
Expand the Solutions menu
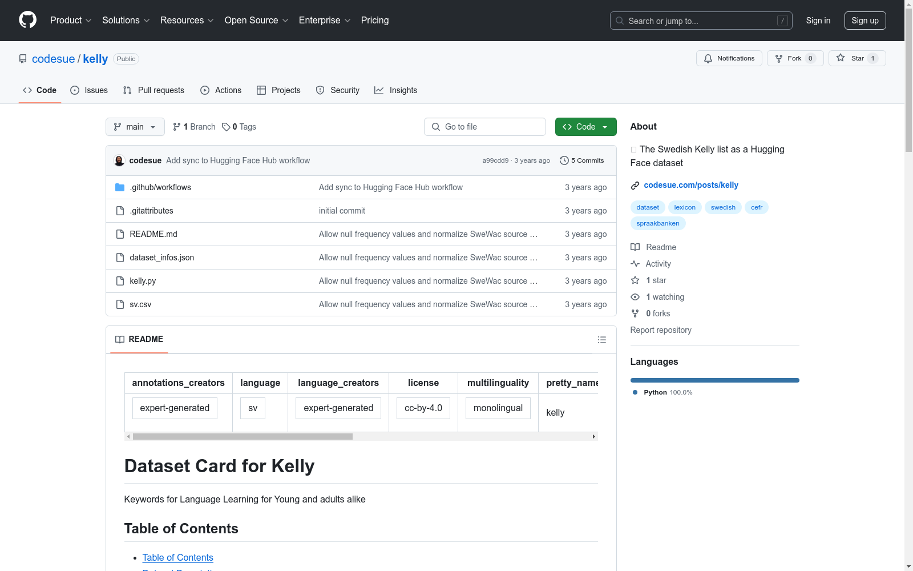pyautogui.click(x=126, y=20)
